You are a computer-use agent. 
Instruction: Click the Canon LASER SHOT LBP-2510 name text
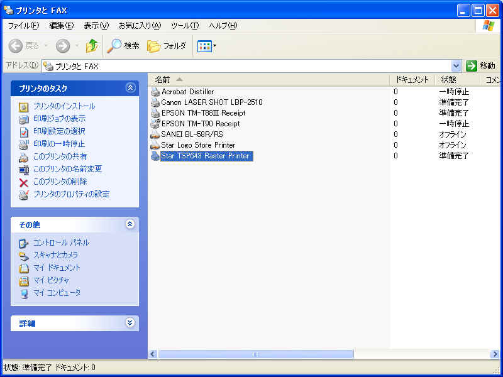pos(212,102)
